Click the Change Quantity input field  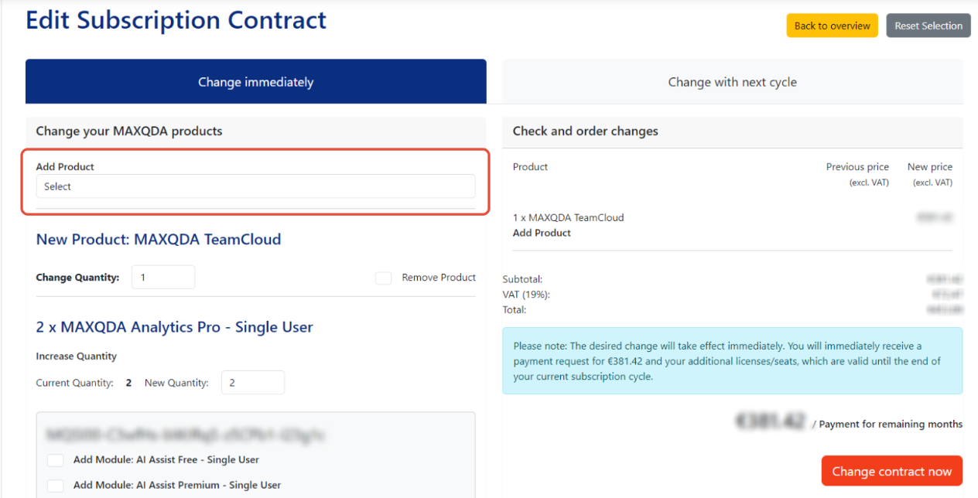click(x=163, y=277)
